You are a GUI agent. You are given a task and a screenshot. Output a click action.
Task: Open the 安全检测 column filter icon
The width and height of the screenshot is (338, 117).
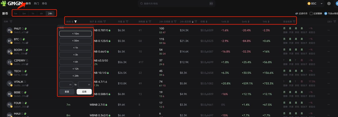pyautogui.click(x=294, y=21)
